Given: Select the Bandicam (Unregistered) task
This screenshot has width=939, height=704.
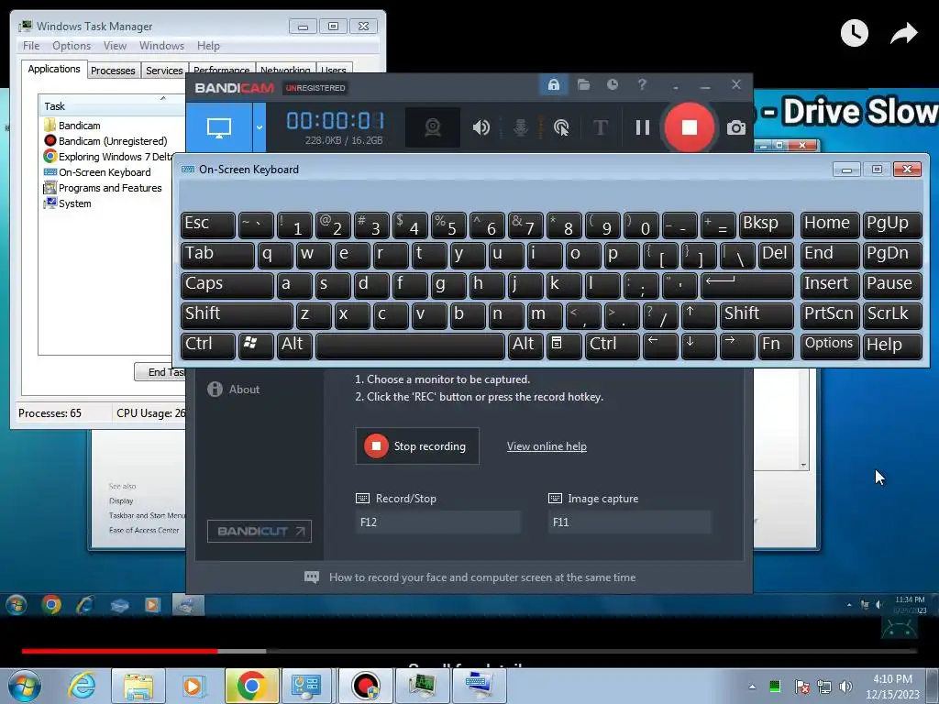Looking at the screenshot, I should [x=105, y=141].
